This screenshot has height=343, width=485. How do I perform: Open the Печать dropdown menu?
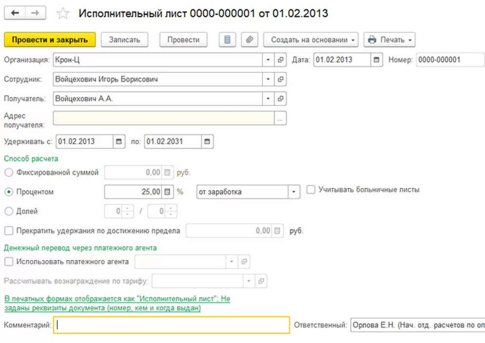pos(389,40)
